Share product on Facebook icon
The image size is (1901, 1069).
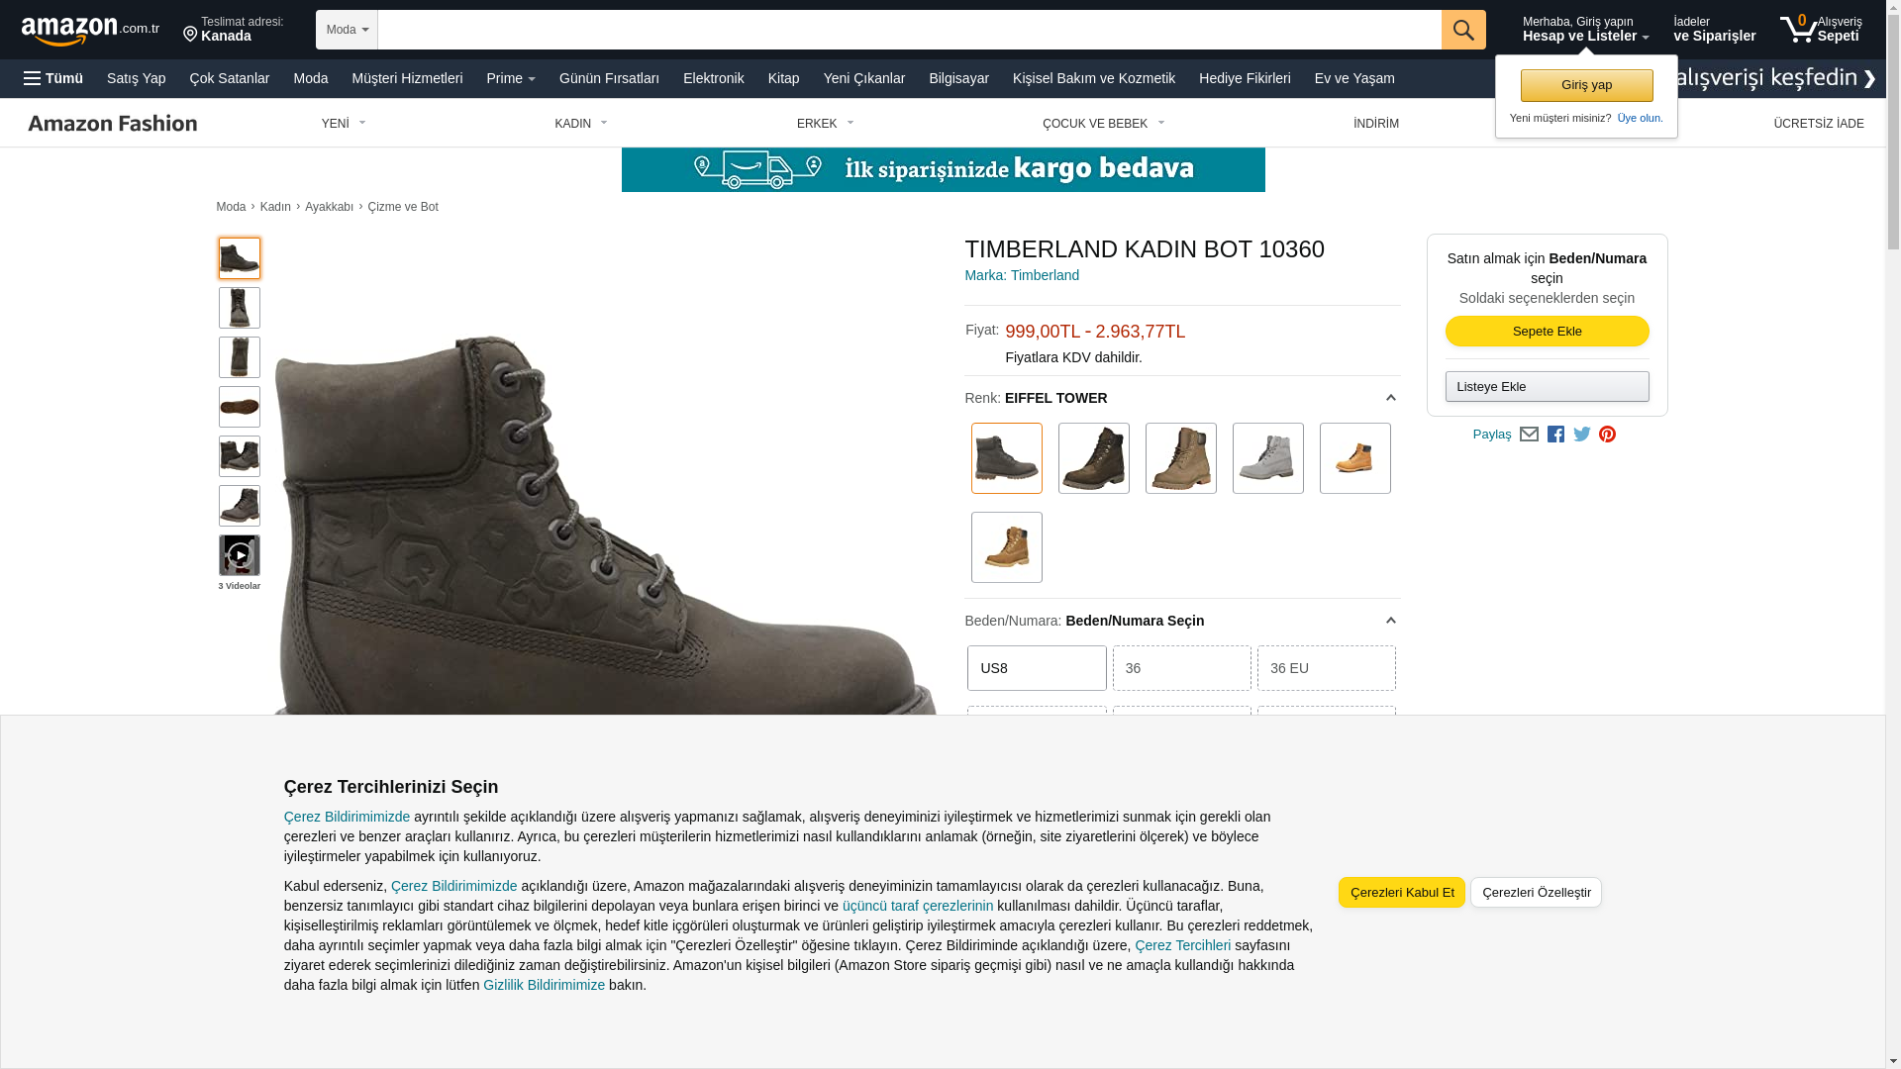1555,435
